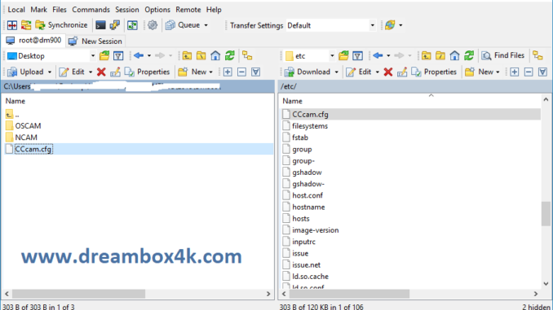Click the local Rename icon
The image size is (553, 310).
tap(115, 72)
